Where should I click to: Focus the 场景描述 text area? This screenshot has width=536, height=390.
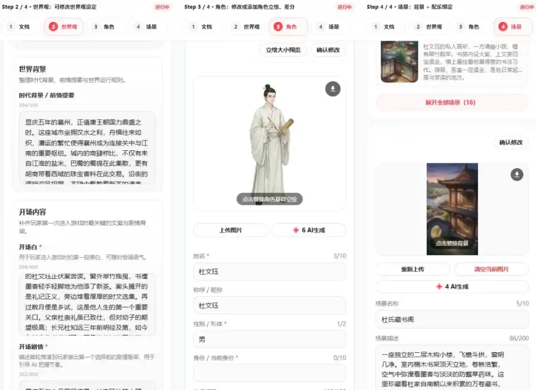[x=452, y=368]
